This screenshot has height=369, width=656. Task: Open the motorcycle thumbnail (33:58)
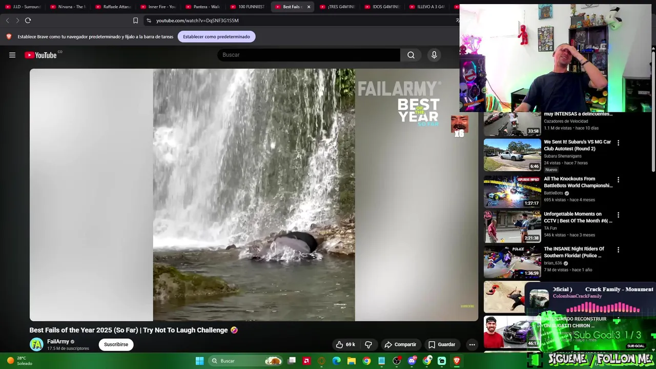click(x=512, y=124)
